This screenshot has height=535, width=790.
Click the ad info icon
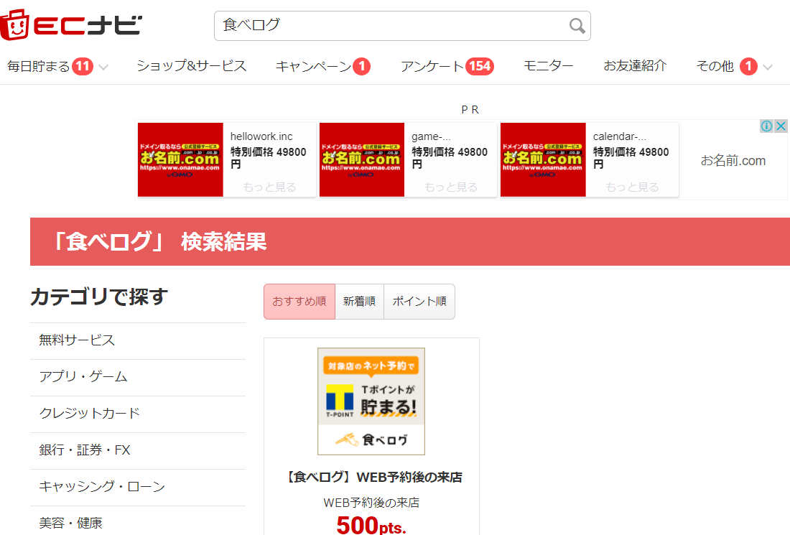point(766,126)
